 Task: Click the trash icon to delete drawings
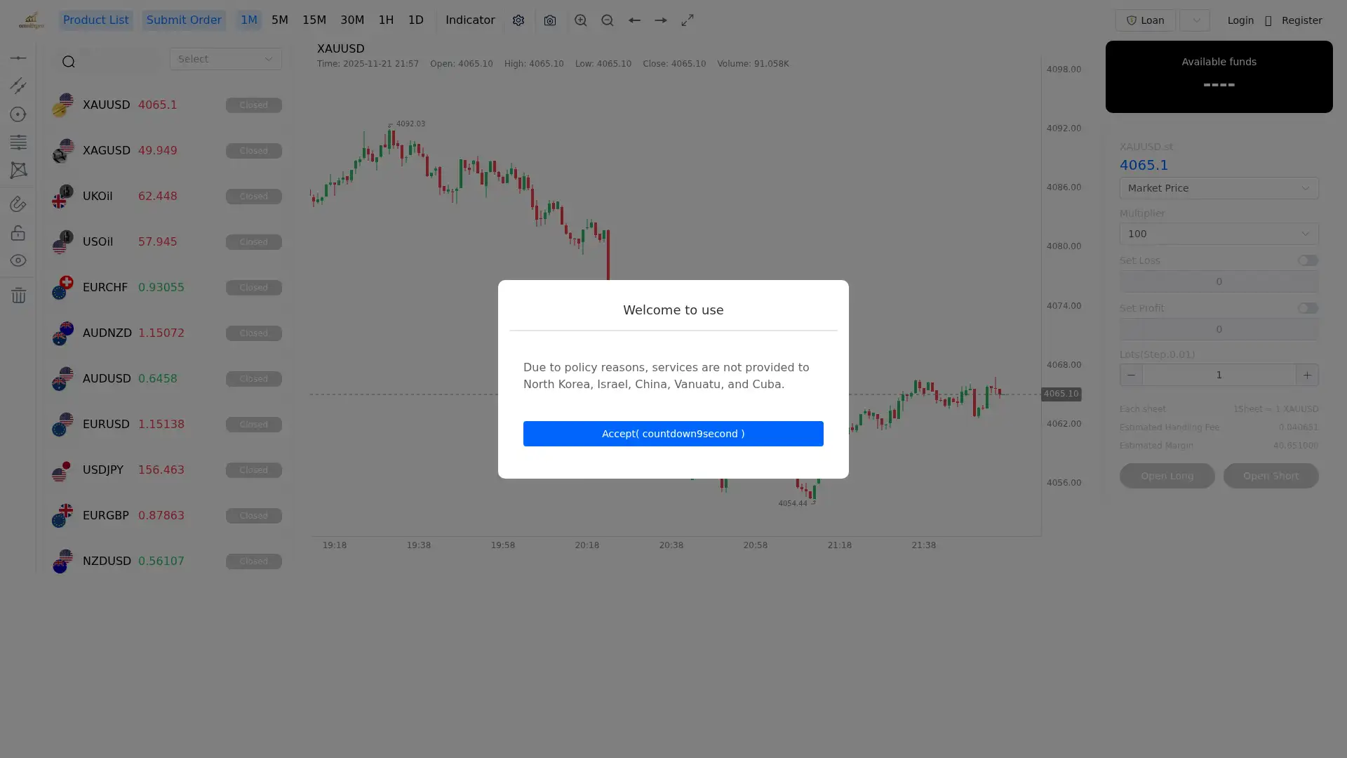coord(18,295)
